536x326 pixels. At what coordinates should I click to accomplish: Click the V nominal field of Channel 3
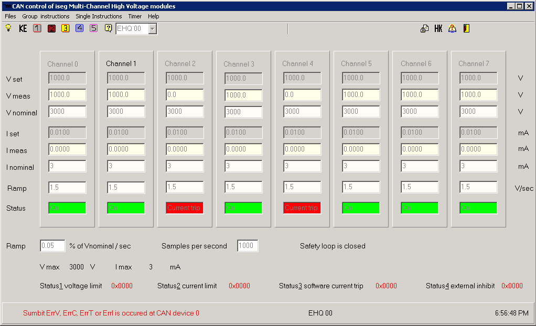(x=243, y=112)
